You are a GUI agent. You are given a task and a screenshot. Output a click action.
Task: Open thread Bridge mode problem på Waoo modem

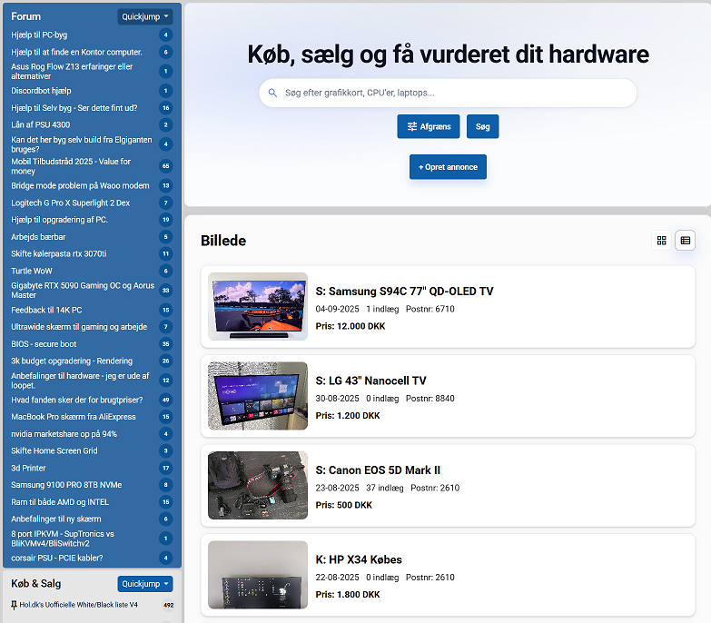[80, 185]
